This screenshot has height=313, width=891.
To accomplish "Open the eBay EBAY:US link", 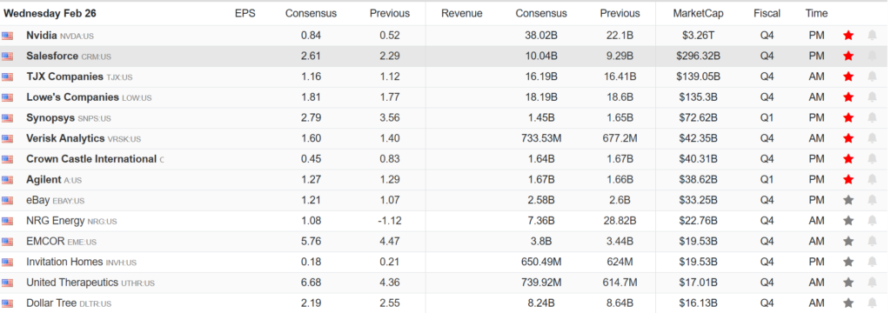I will tap(55, 201).
